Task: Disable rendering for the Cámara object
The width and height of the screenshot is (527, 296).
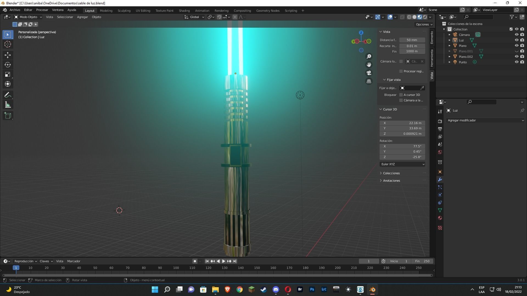Action: pos(522,35)
